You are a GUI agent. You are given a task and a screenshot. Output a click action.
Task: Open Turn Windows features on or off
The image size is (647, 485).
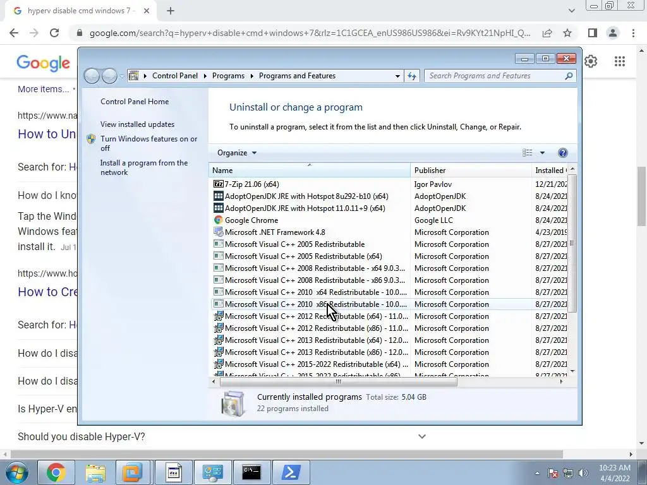pos(149,143)
